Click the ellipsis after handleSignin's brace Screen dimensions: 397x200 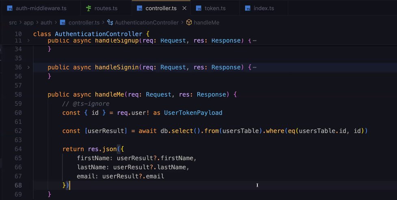255,67
